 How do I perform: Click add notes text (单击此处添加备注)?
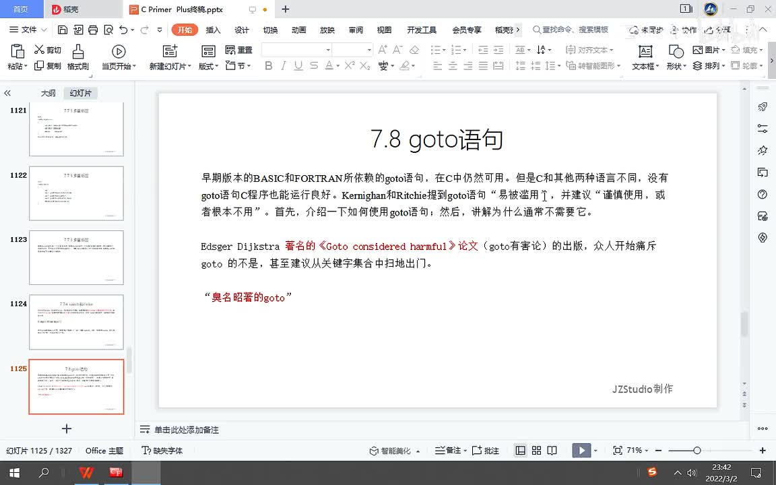click(187, 430)
